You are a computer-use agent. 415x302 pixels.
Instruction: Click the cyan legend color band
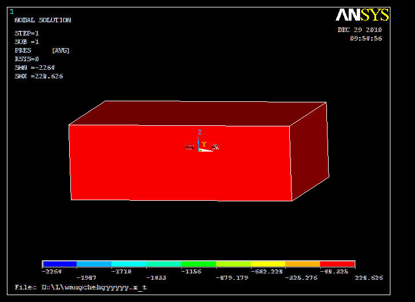[x=129, y=264]
